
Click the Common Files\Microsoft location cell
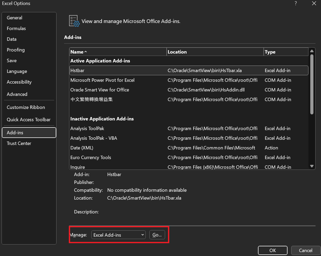[211, 148]
